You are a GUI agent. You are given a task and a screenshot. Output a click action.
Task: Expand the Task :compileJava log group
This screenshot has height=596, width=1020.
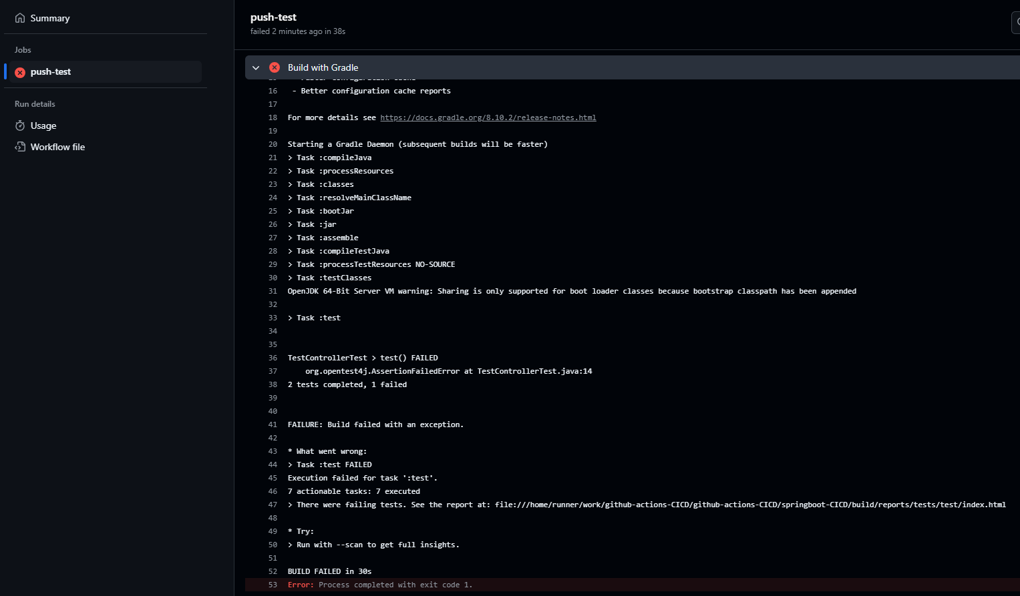click(x=290, y=158)
